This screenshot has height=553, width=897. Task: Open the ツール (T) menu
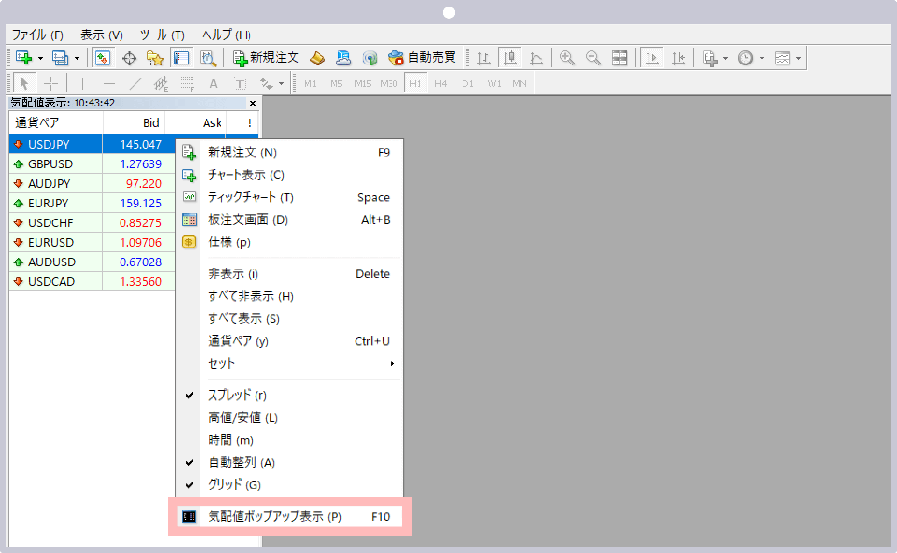(x=162, y=35)
